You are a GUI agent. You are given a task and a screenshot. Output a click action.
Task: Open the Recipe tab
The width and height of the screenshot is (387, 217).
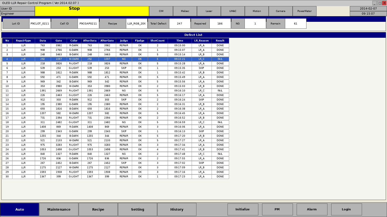click(x=98, y=210)
